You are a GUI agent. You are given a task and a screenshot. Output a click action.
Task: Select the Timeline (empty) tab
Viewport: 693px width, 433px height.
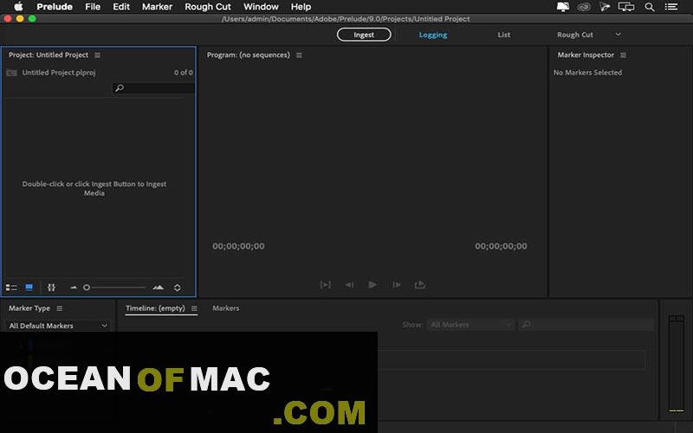(x=155, y=308)
